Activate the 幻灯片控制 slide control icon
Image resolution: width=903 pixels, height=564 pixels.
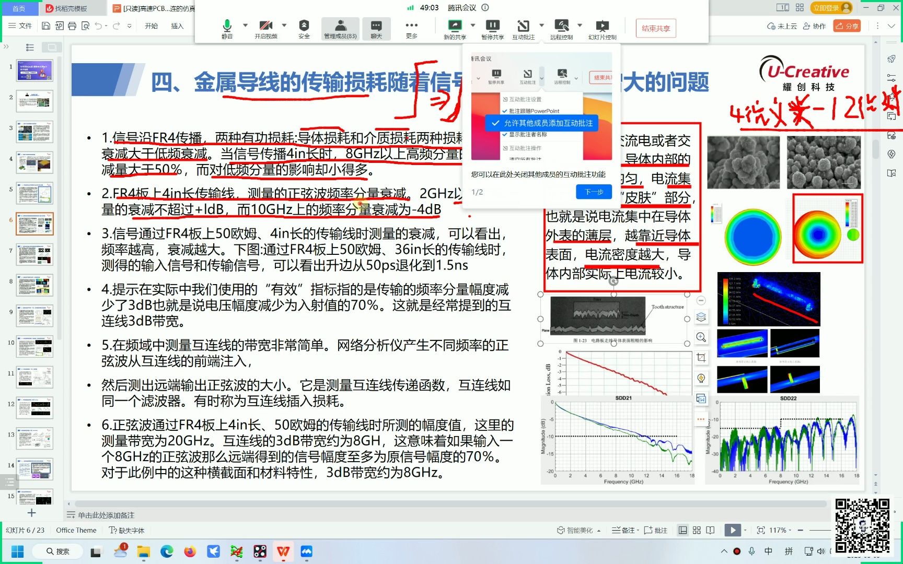(x=602, y=25)
